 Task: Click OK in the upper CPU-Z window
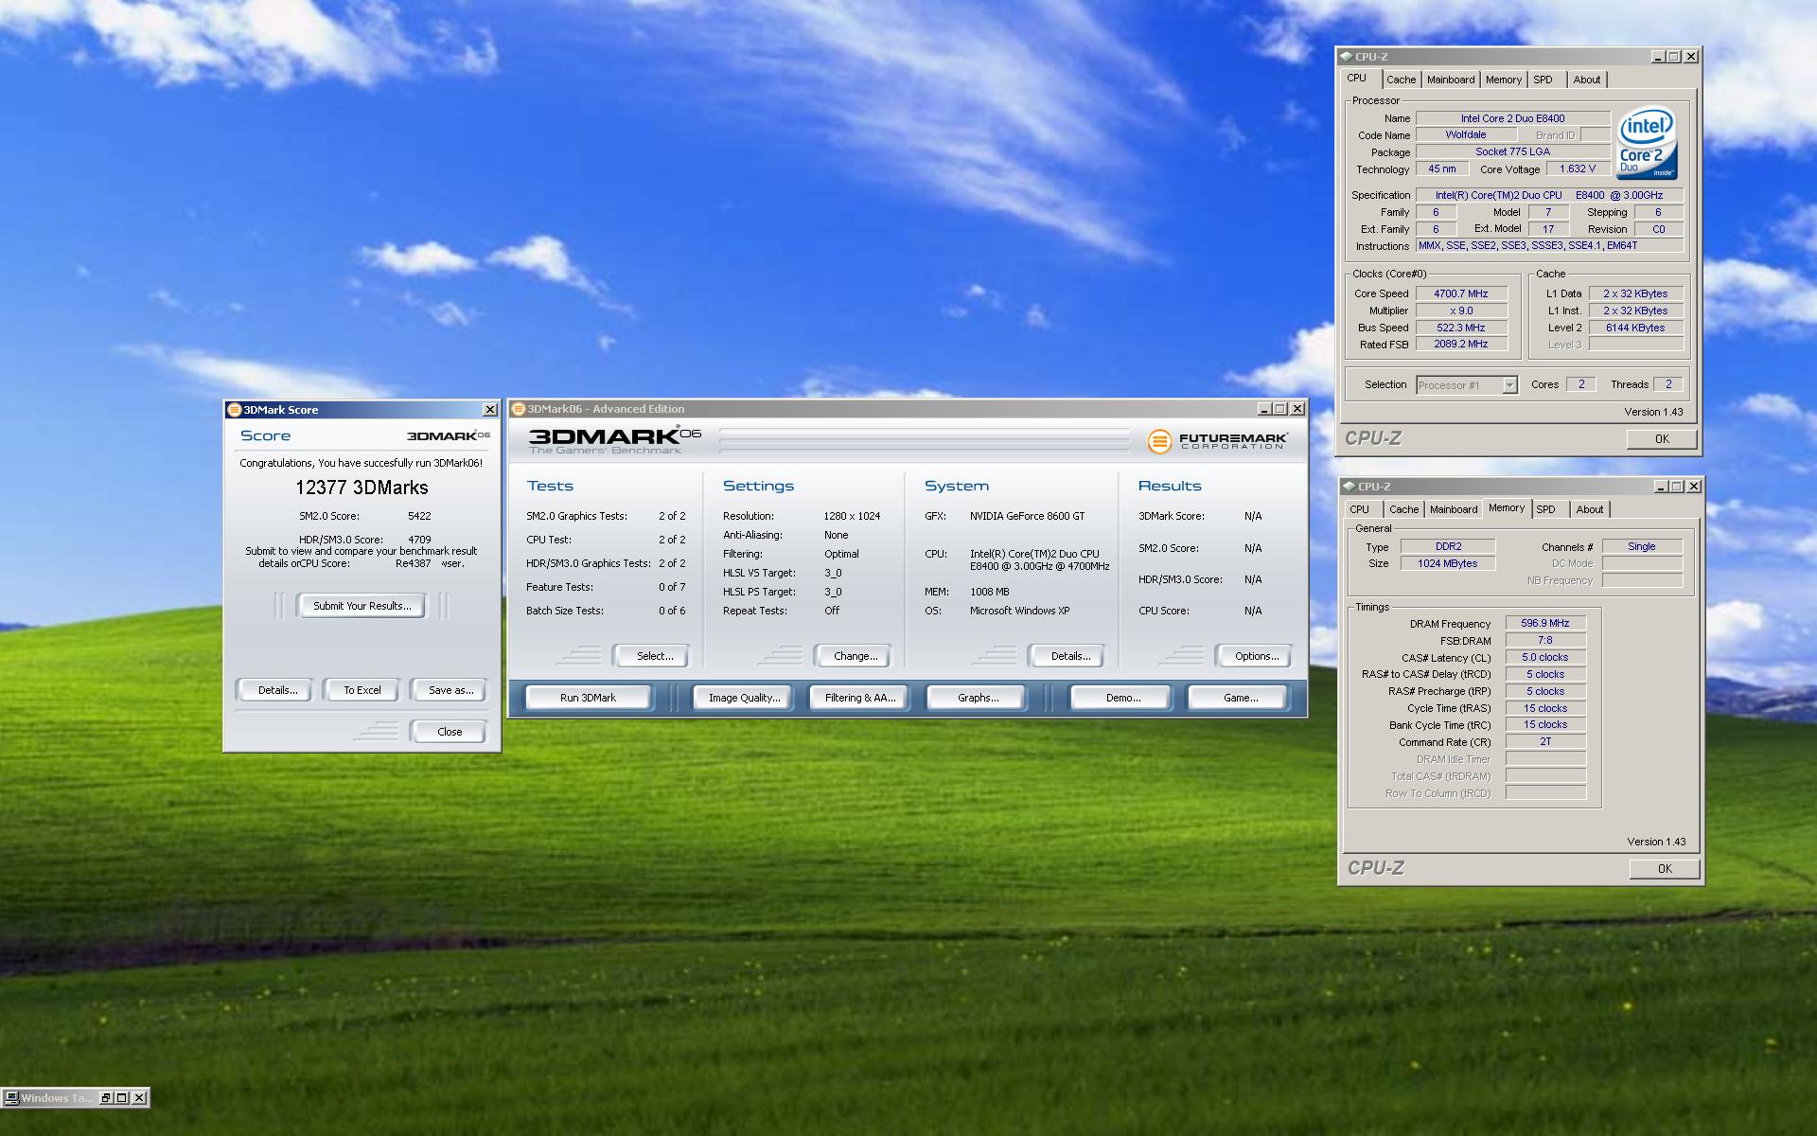(1662, 439)
